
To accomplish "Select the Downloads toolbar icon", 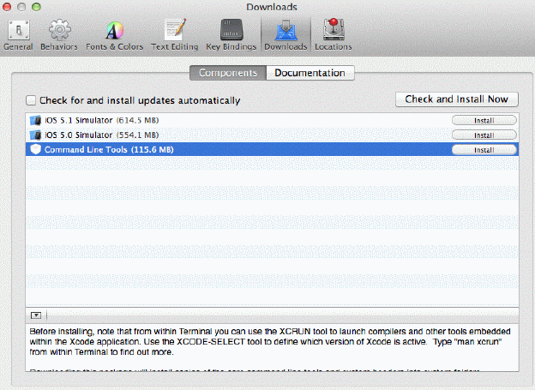I will click(285, 33).
